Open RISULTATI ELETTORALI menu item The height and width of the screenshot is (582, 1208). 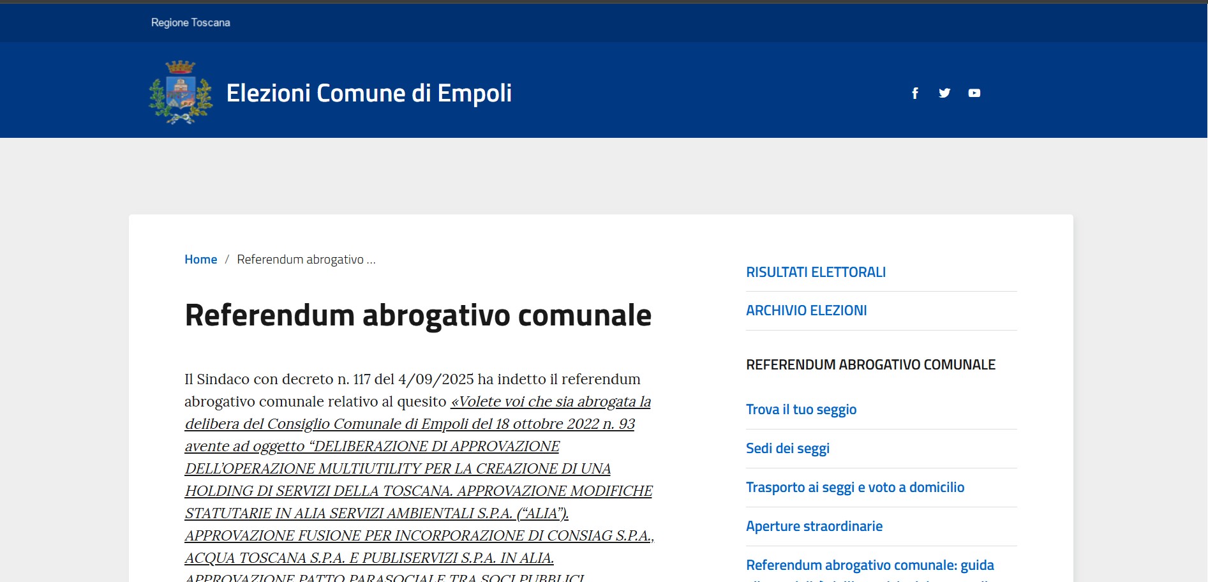click(816, 272)
